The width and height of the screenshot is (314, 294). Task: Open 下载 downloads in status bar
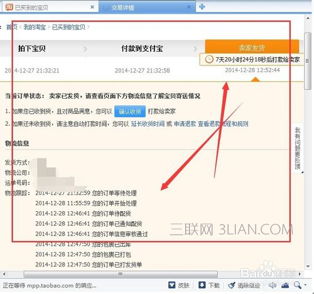click(x=208, y=285)
